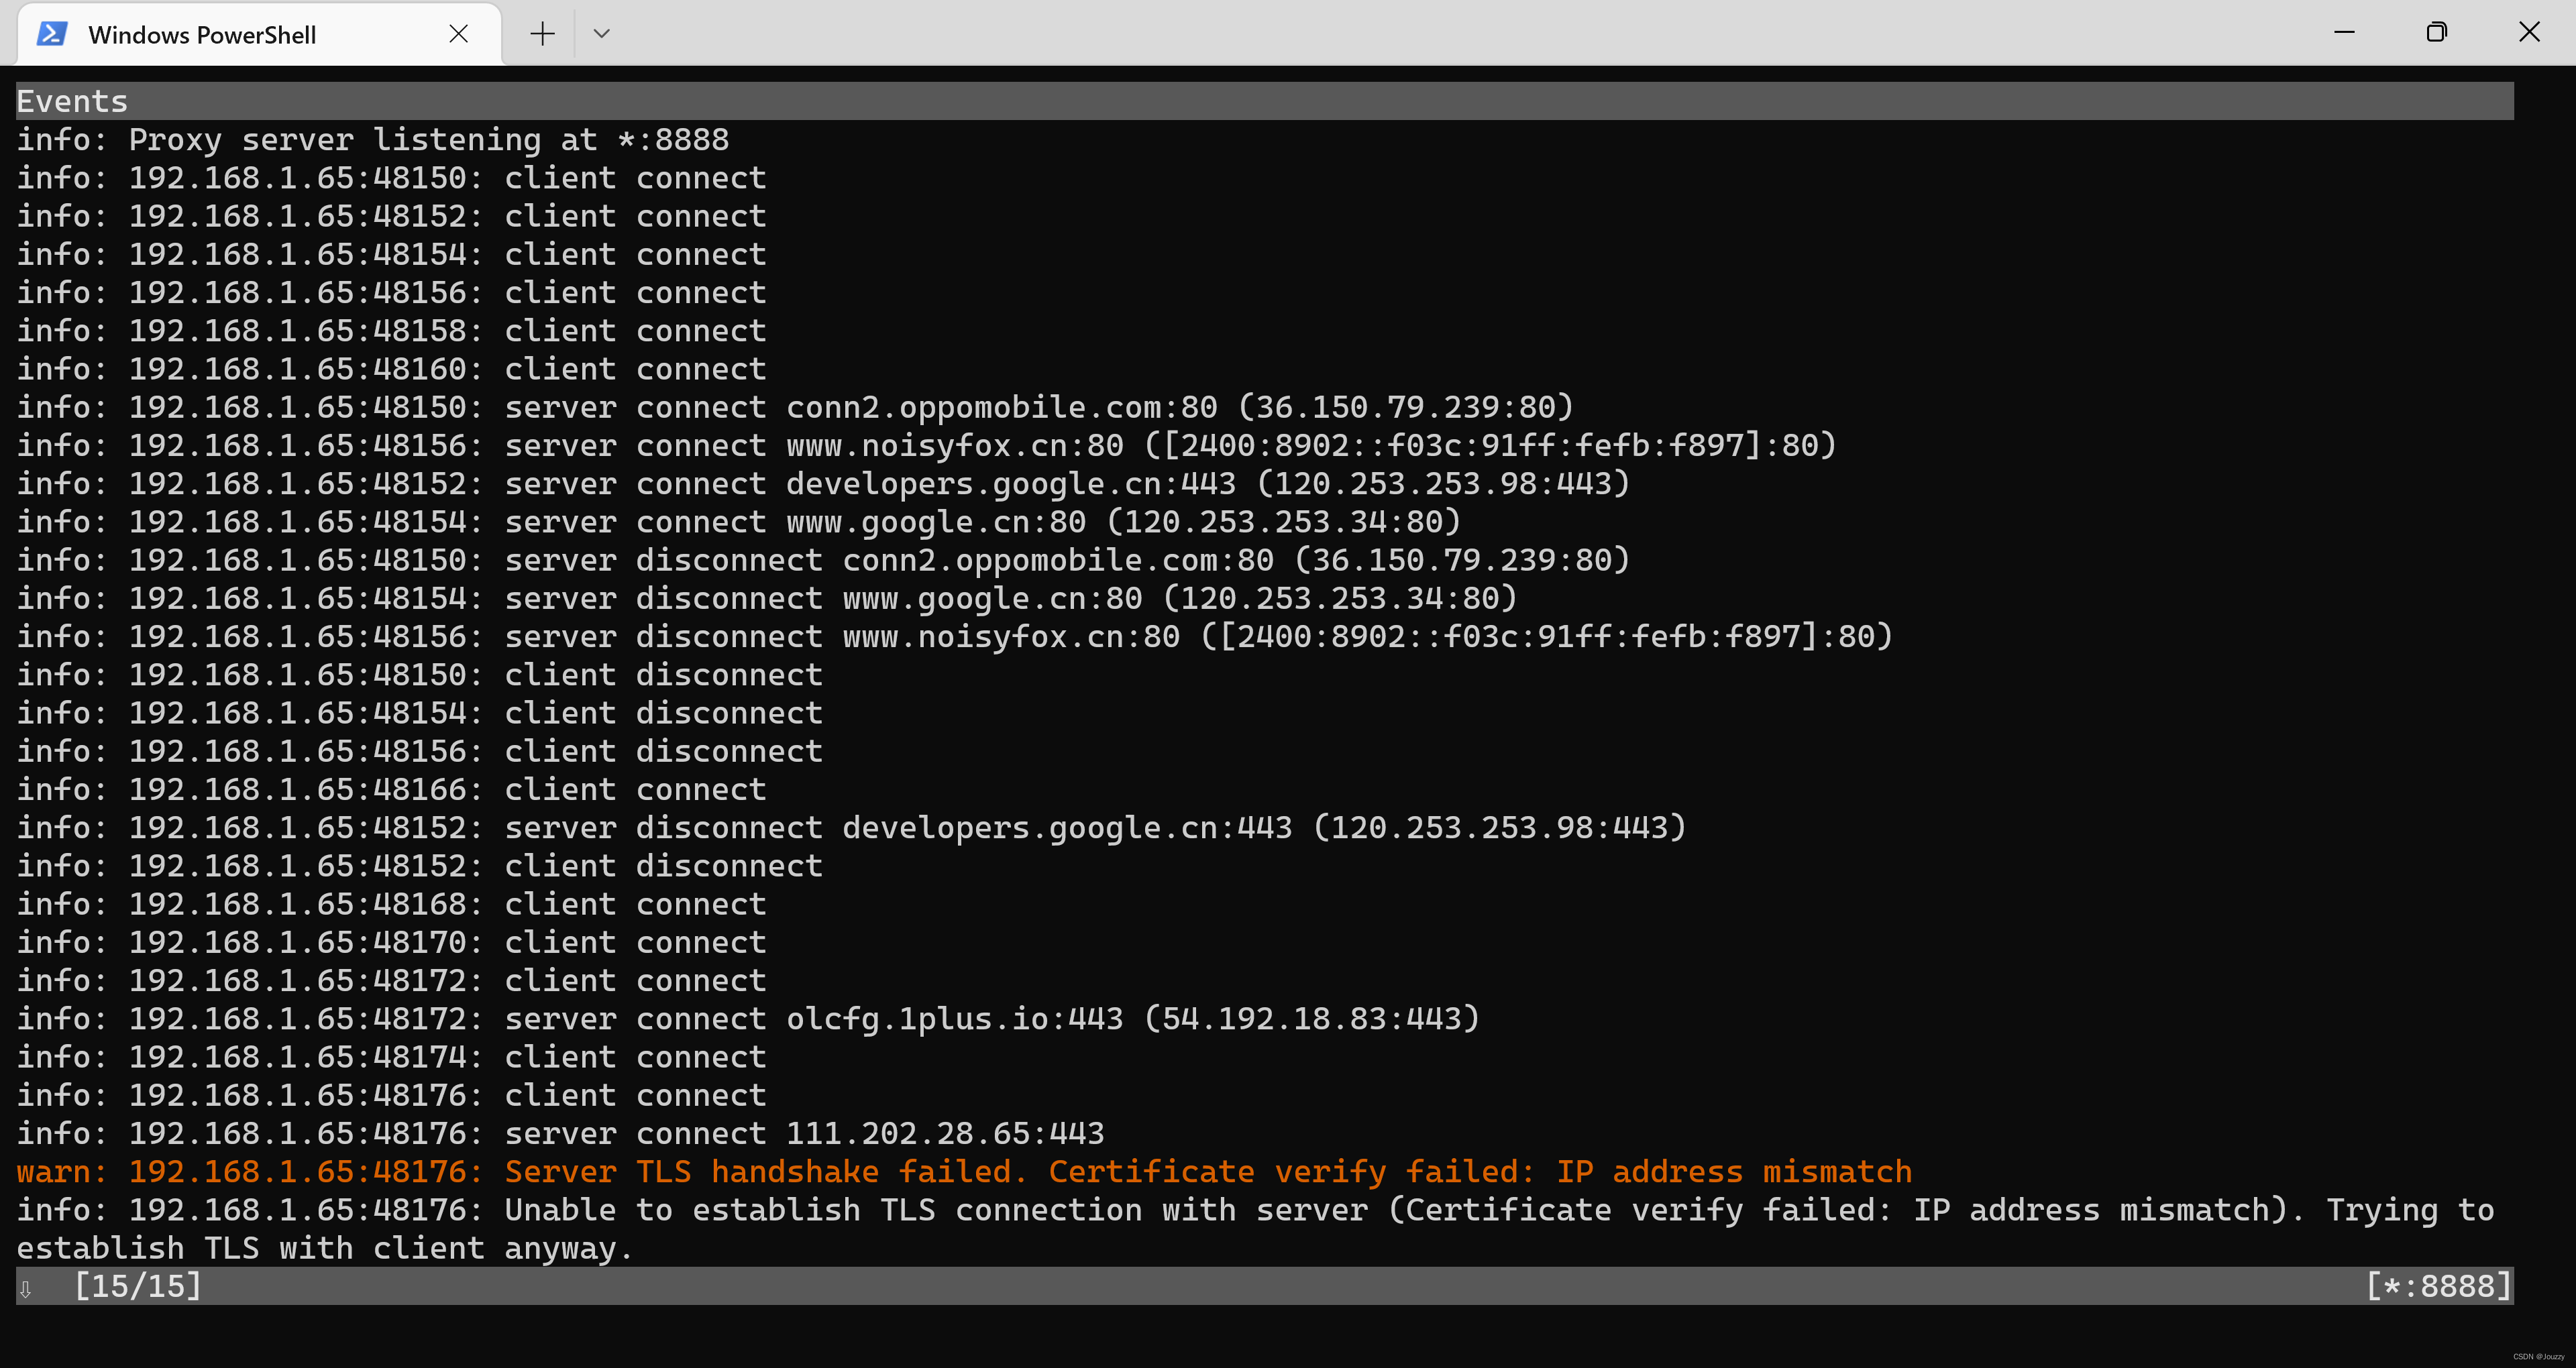This screenshot has width=2576, height=1368.
Task: Close the Windows PowerShell tab
Action: pos(459,33)
